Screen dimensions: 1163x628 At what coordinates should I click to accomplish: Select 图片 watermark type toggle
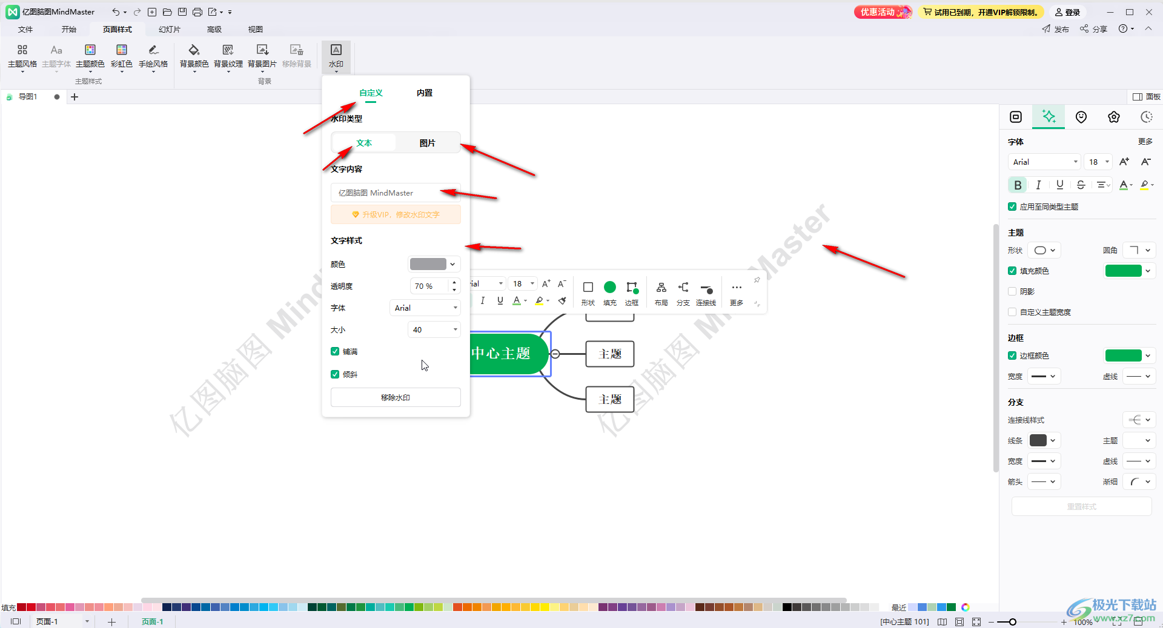pos(428,143)
